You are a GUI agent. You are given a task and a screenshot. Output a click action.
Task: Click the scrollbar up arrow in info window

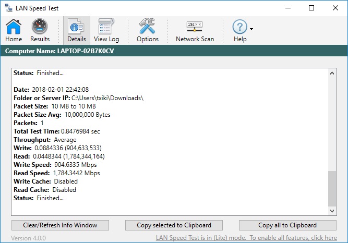coord(332,73)
